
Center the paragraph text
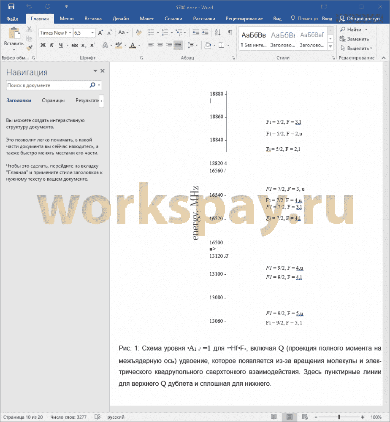click(160, 45)
